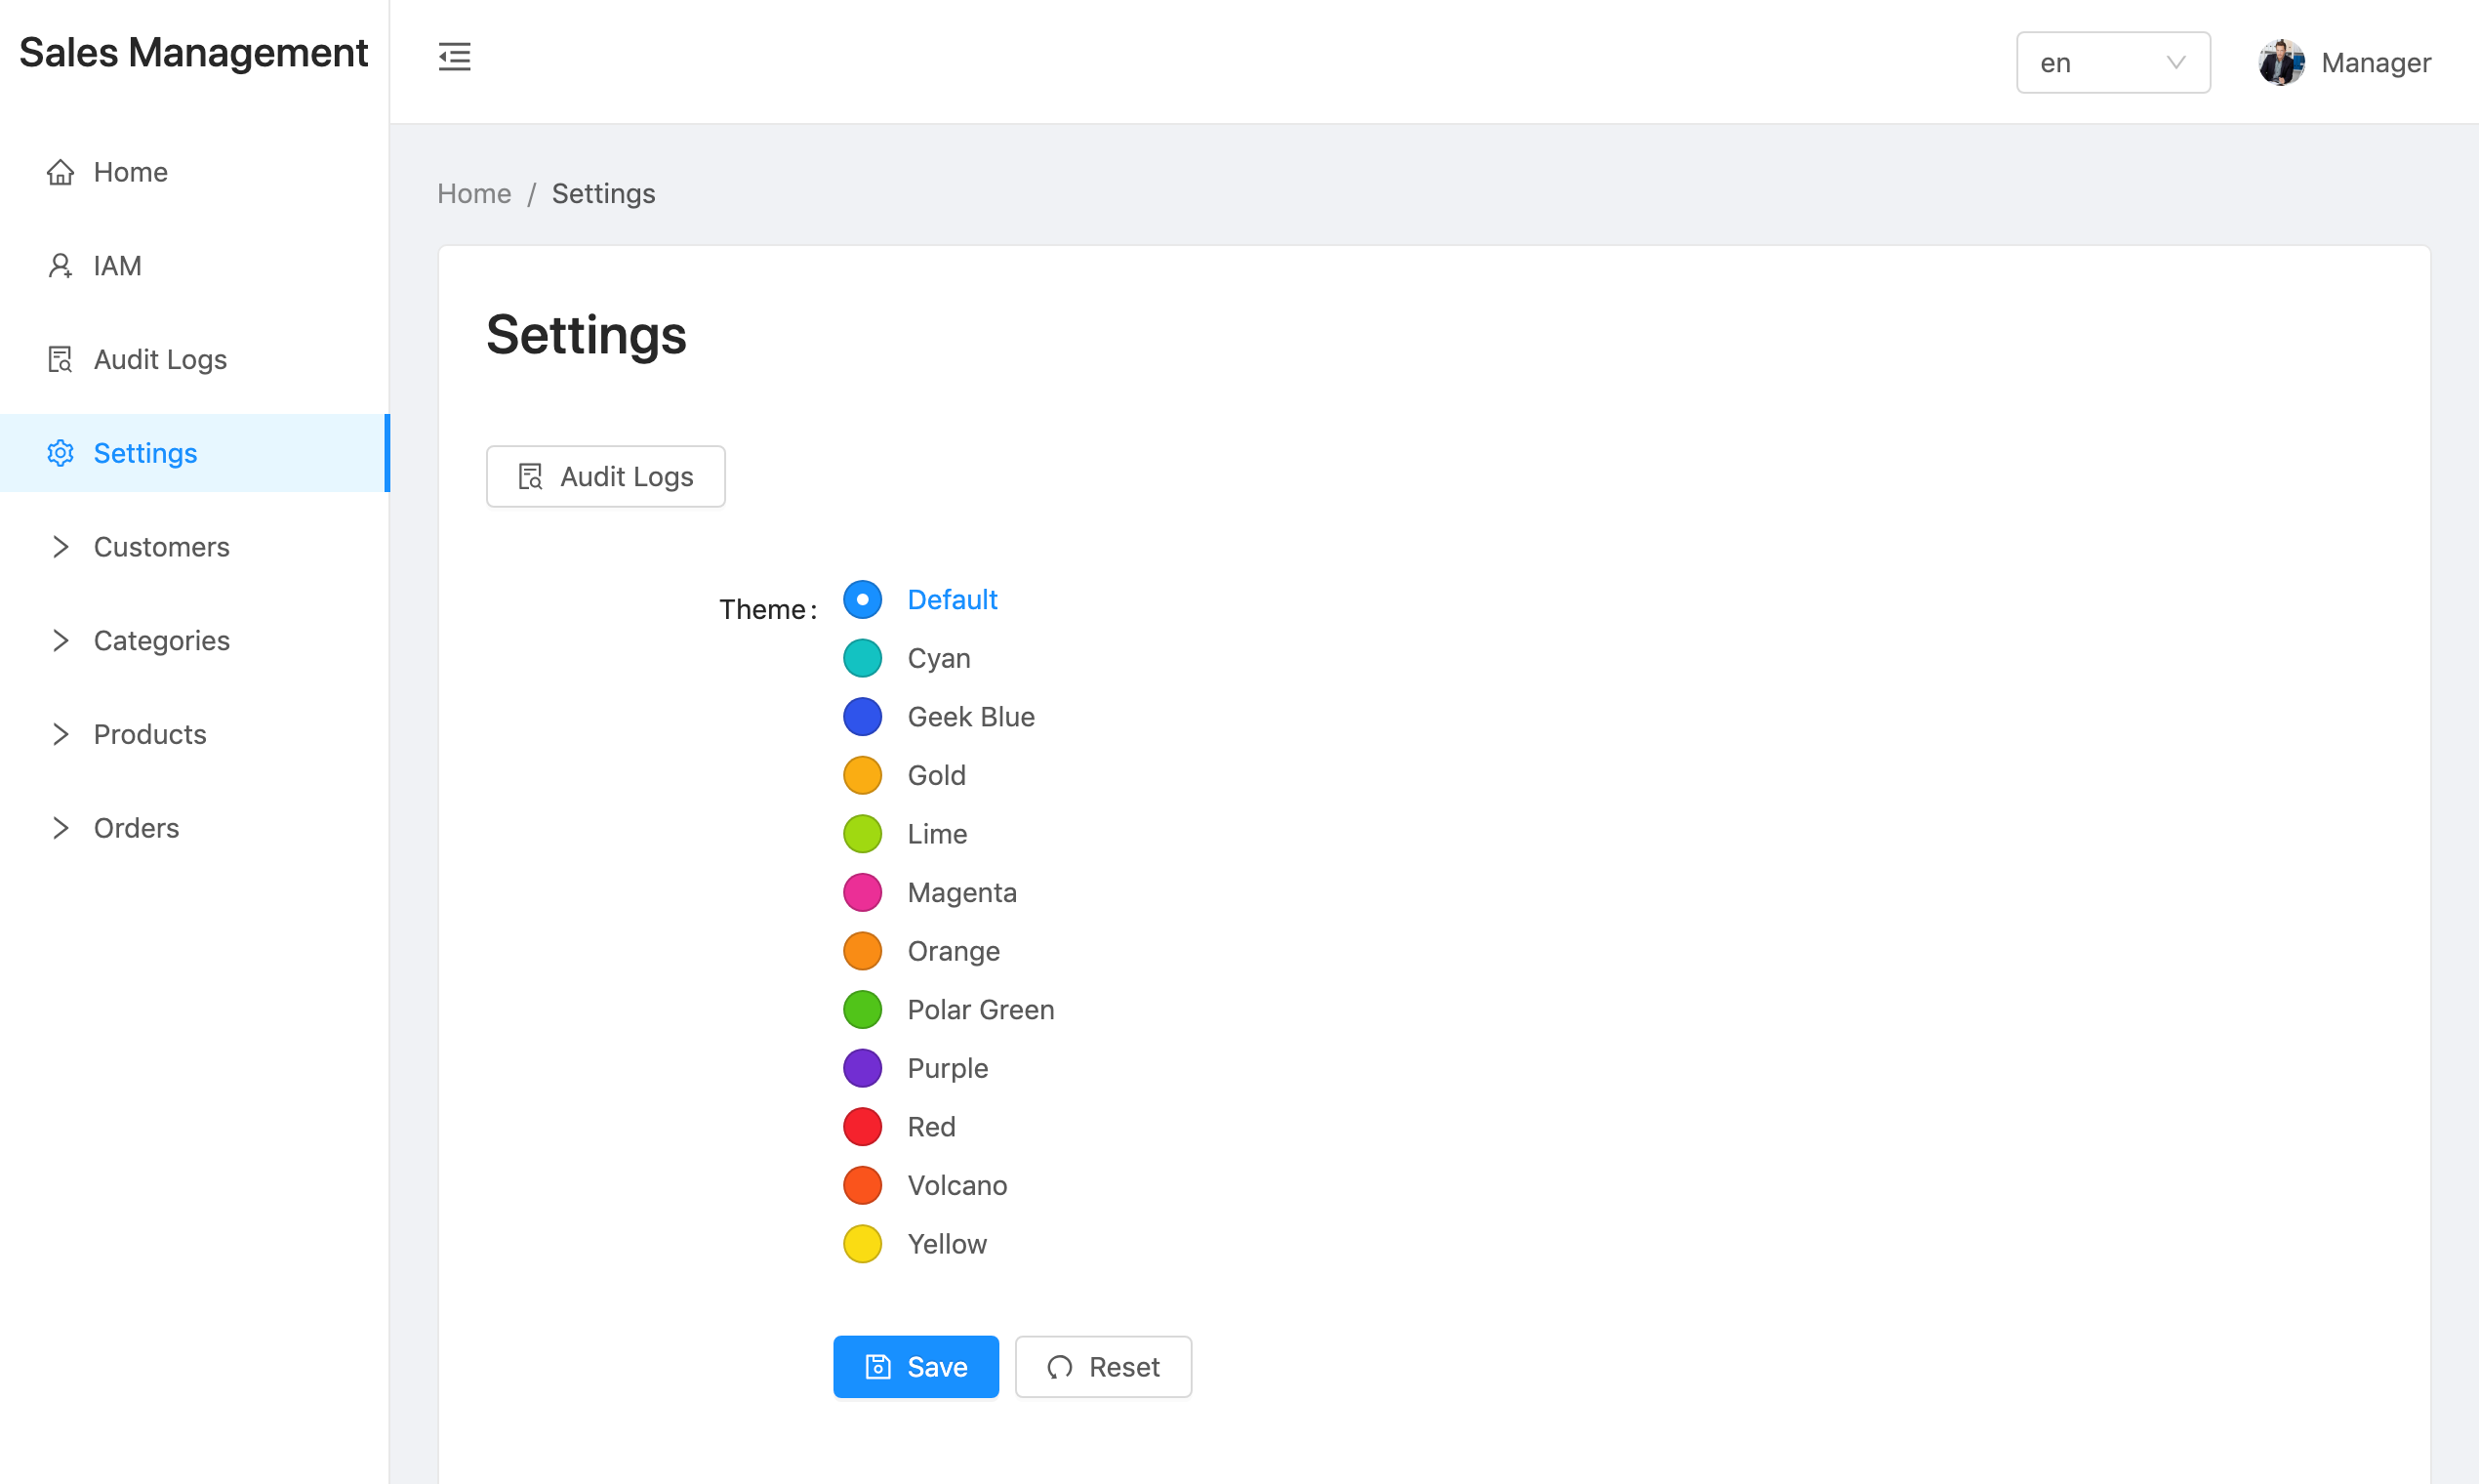2479x1484 pixels.
Task: Expand the Categories sidebar item
Action: click(x=60, y=640)
